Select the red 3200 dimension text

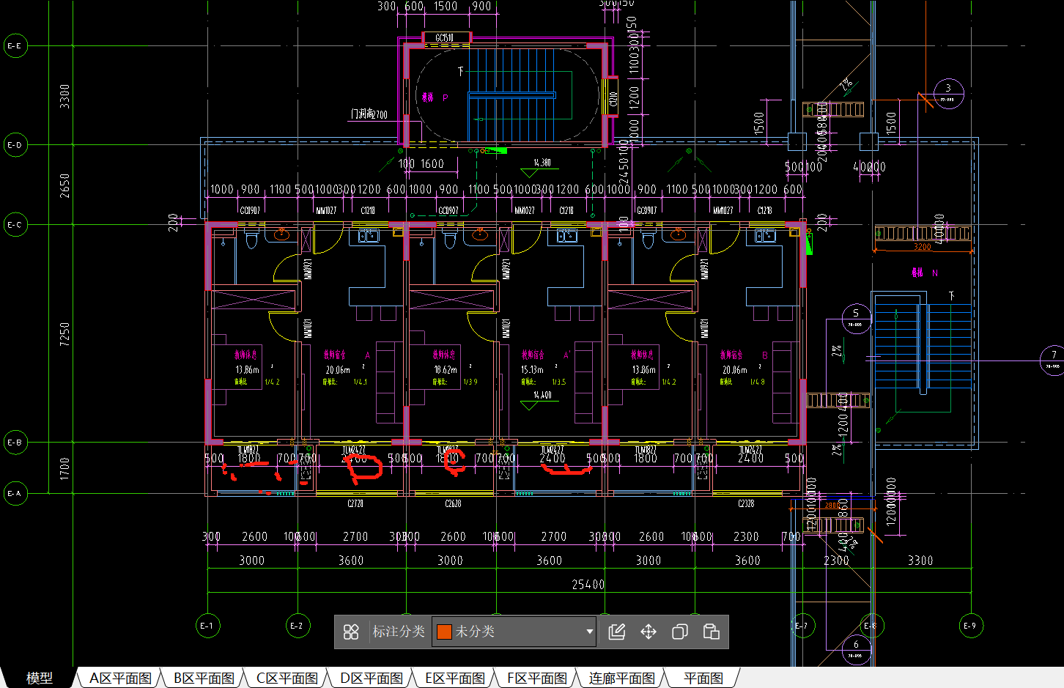[x=922, y=247]
